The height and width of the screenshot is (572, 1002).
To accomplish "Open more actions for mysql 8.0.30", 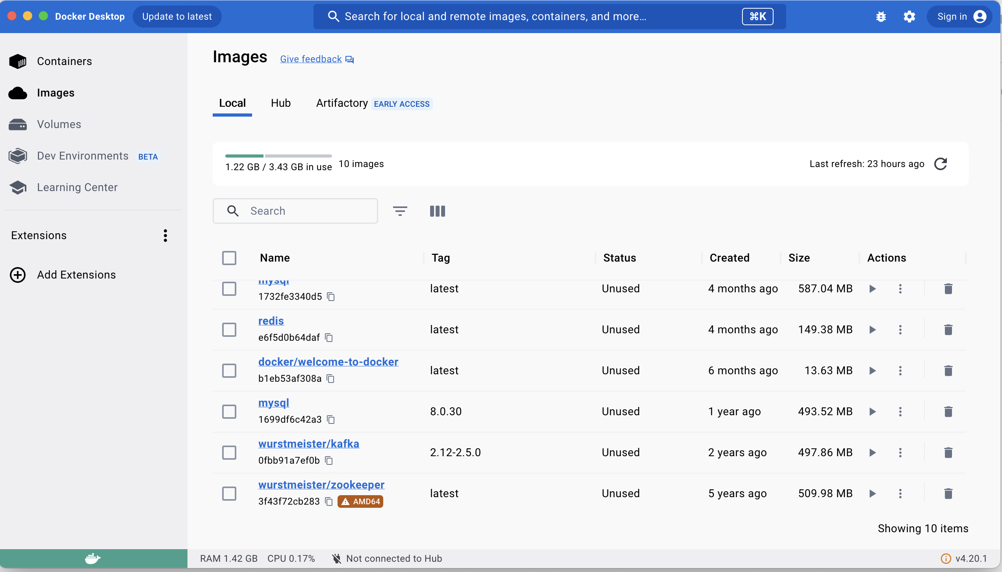I will (900, 411).
